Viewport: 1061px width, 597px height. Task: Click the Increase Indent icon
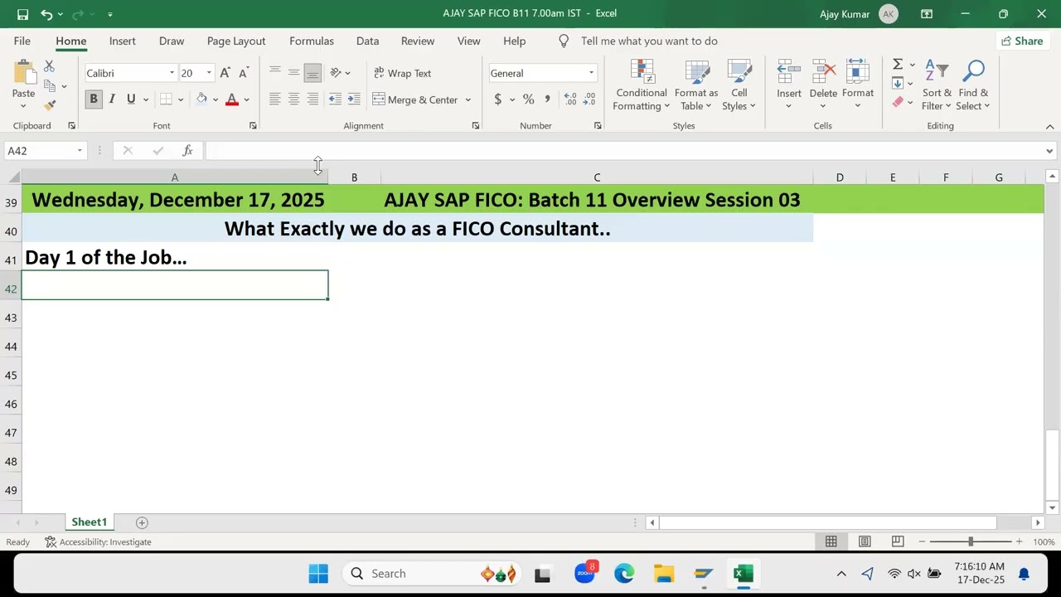pos(354,99)
